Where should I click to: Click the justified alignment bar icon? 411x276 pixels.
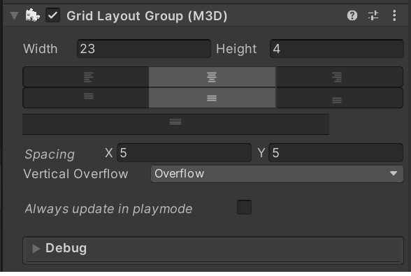[175, 124]
